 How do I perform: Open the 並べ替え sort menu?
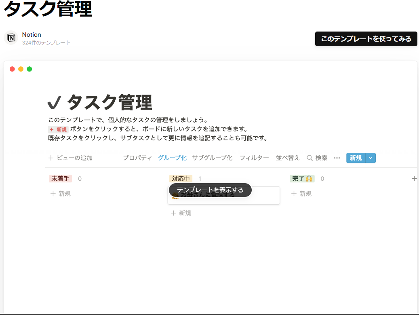pos(288,158)
